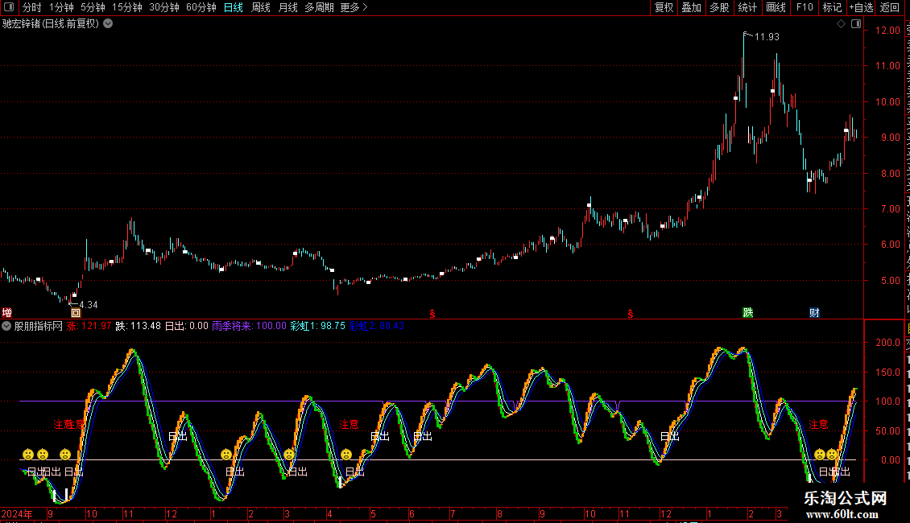
Task: Click the 叠加 overlay button
Action: [x=691, y=7]
